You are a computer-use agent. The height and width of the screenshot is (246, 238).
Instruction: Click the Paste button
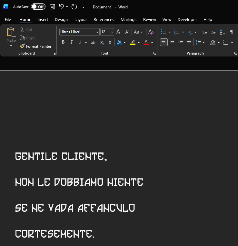pyautogui.click(x=11, y=35)
